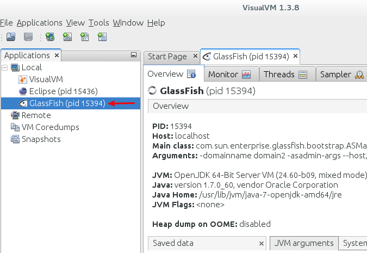Close the GlassFish (pid 15394) tab

(x=295, y=56)
